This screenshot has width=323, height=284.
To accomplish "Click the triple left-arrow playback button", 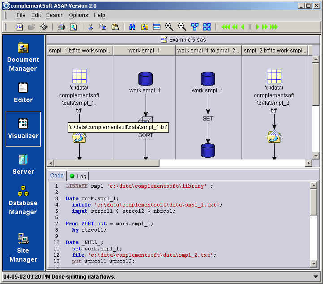I will coord(226,27).
